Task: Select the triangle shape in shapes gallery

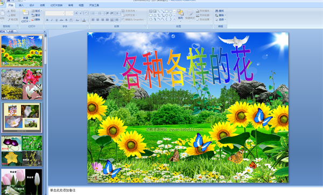Action: click(x=155, y=15)
